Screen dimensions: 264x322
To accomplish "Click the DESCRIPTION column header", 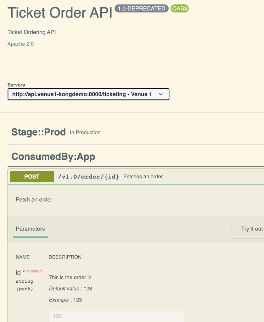I will [x=65, y=257].
